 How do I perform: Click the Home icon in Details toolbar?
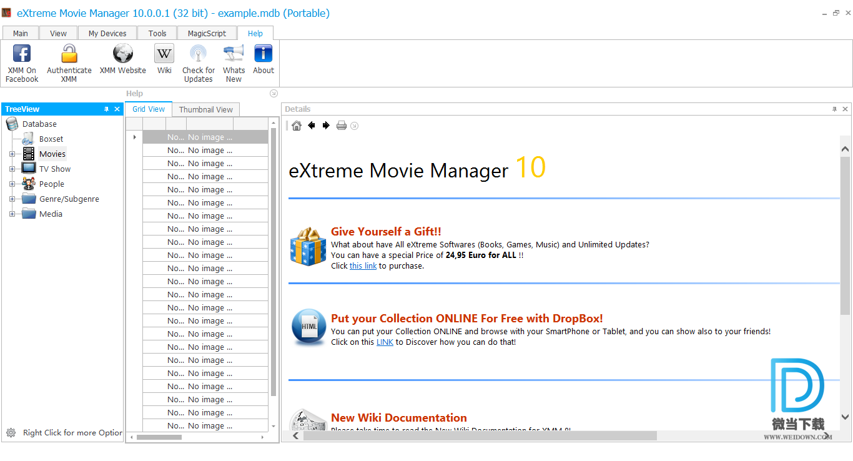[297, 126]
